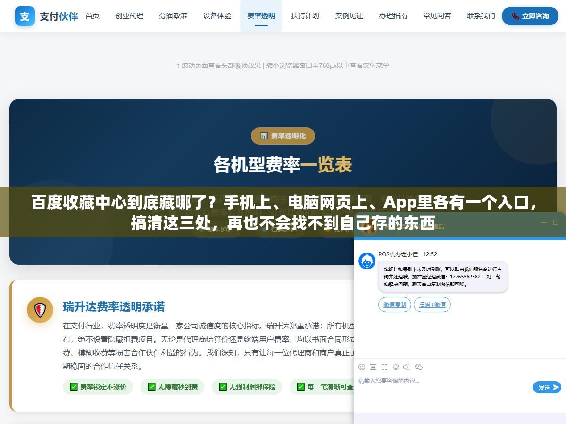The height and width of the screenshot is (424, 566).
Task: Select 设备体验 nav item
Action: coord(217,16)
